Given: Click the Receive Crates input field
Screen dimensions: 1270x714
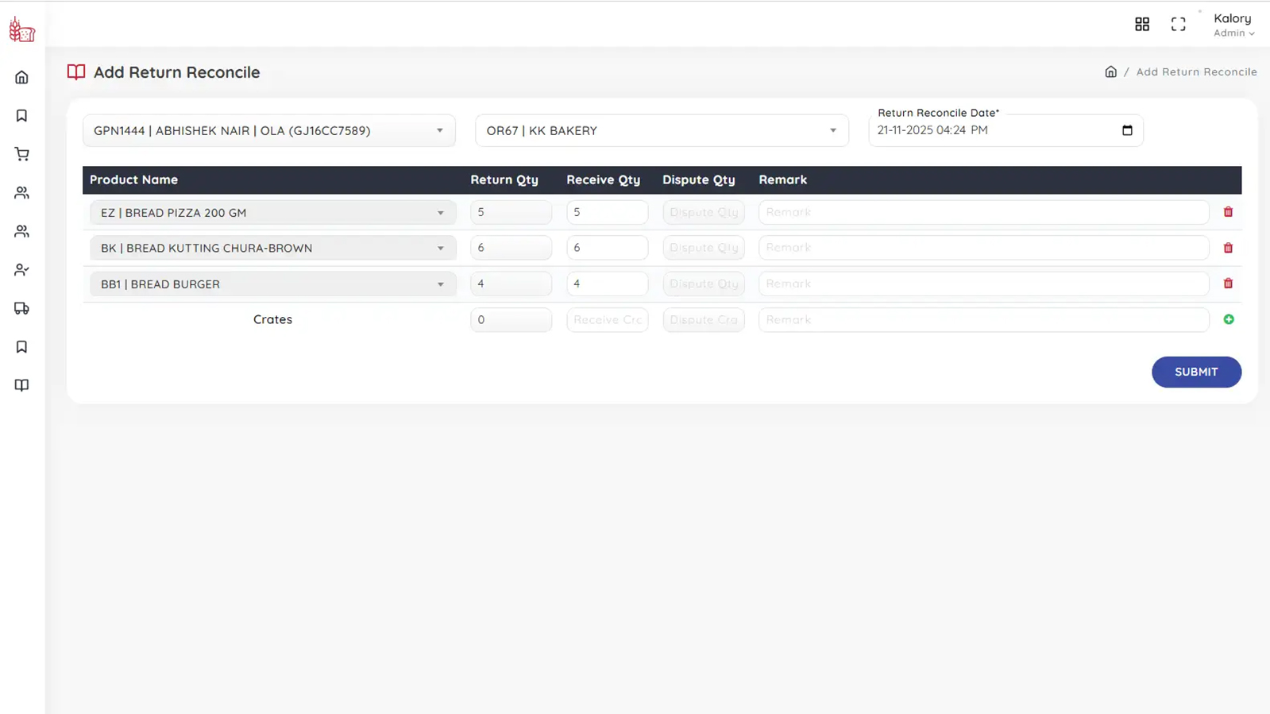Looking at the screenshot, I should (x=607, y=320).
